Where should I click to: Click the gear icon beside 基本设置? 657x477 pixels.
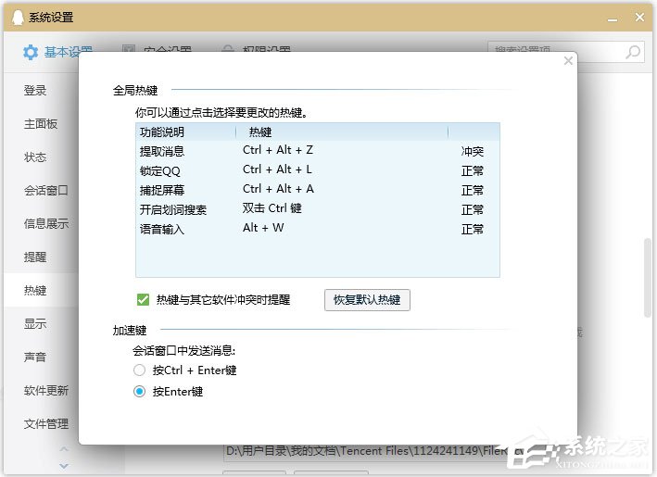tap(31, 52)
